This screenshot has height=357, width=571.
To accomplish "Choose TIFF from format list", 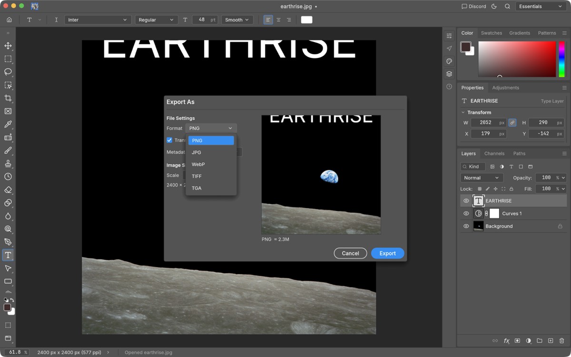I will 211,176.
